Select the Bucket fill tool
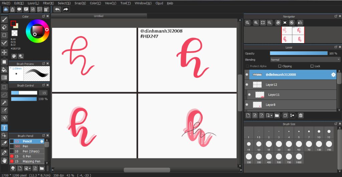The width and height of the screenshot is (342, 177). pyautogui.click(x=4, y=69)
